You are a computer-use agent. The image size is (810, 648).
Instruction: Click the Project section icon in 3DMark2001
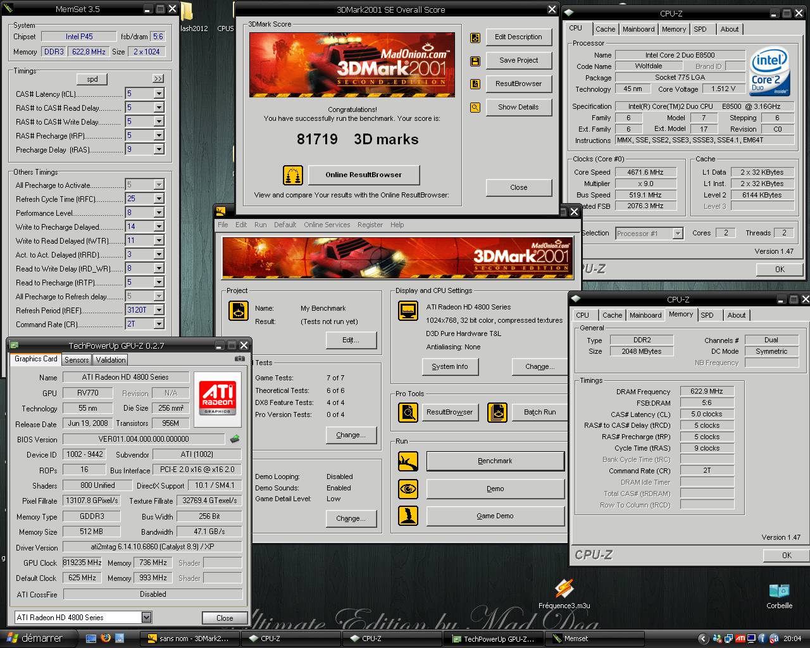point(239,311)
